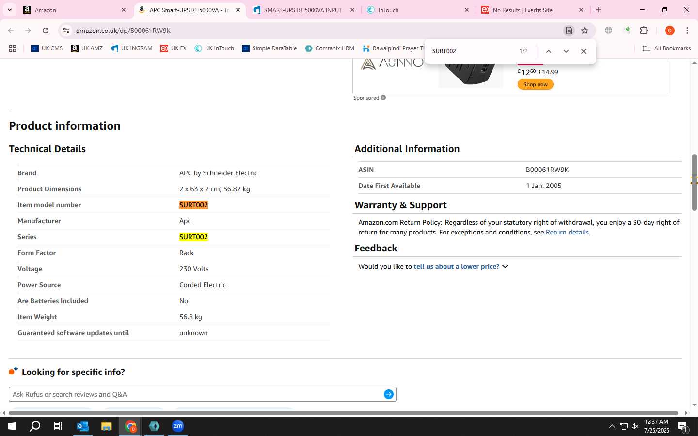Viewport: 698px width, 436px height.
Task: Open site information icon in address bar
Action: click(66, 31)
